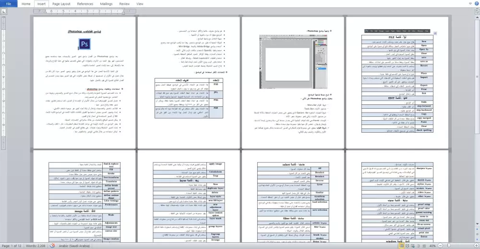Go to the References tab

click(85, 4)
